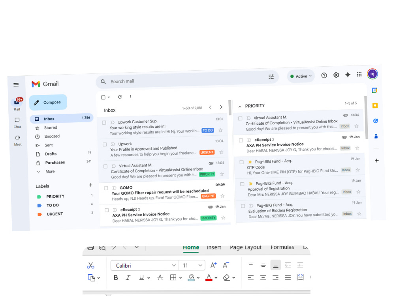The image size is (395, 296).
Task: Click the red font color swatch
Action: pyautogui.click(x=209, y=277)
